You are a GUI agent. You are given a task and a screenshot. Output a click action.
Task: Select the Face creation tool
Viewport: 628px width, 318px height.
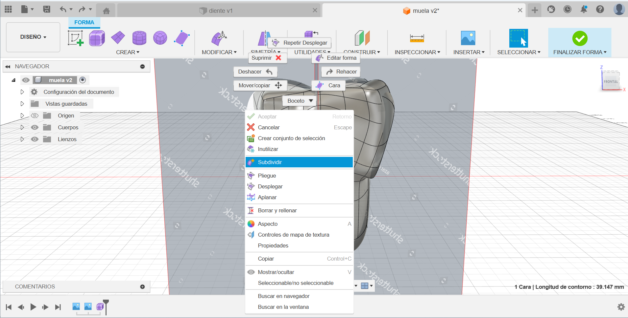[182, 38]
